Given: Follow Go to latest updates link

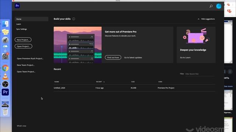Looking at the screenshot, I should (x=133, y=58).
